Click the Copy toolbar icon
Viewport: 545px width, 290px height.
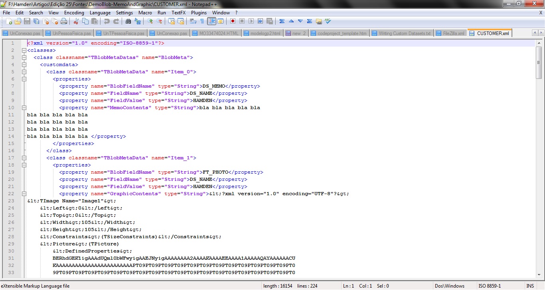[85, 21]
